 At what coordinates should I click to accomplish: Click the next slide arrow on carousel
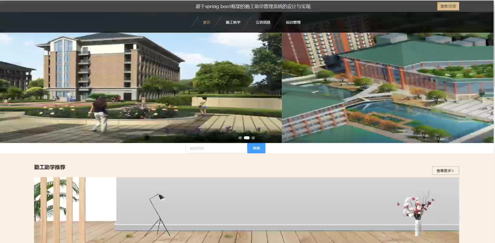click(x=485, y=72)
